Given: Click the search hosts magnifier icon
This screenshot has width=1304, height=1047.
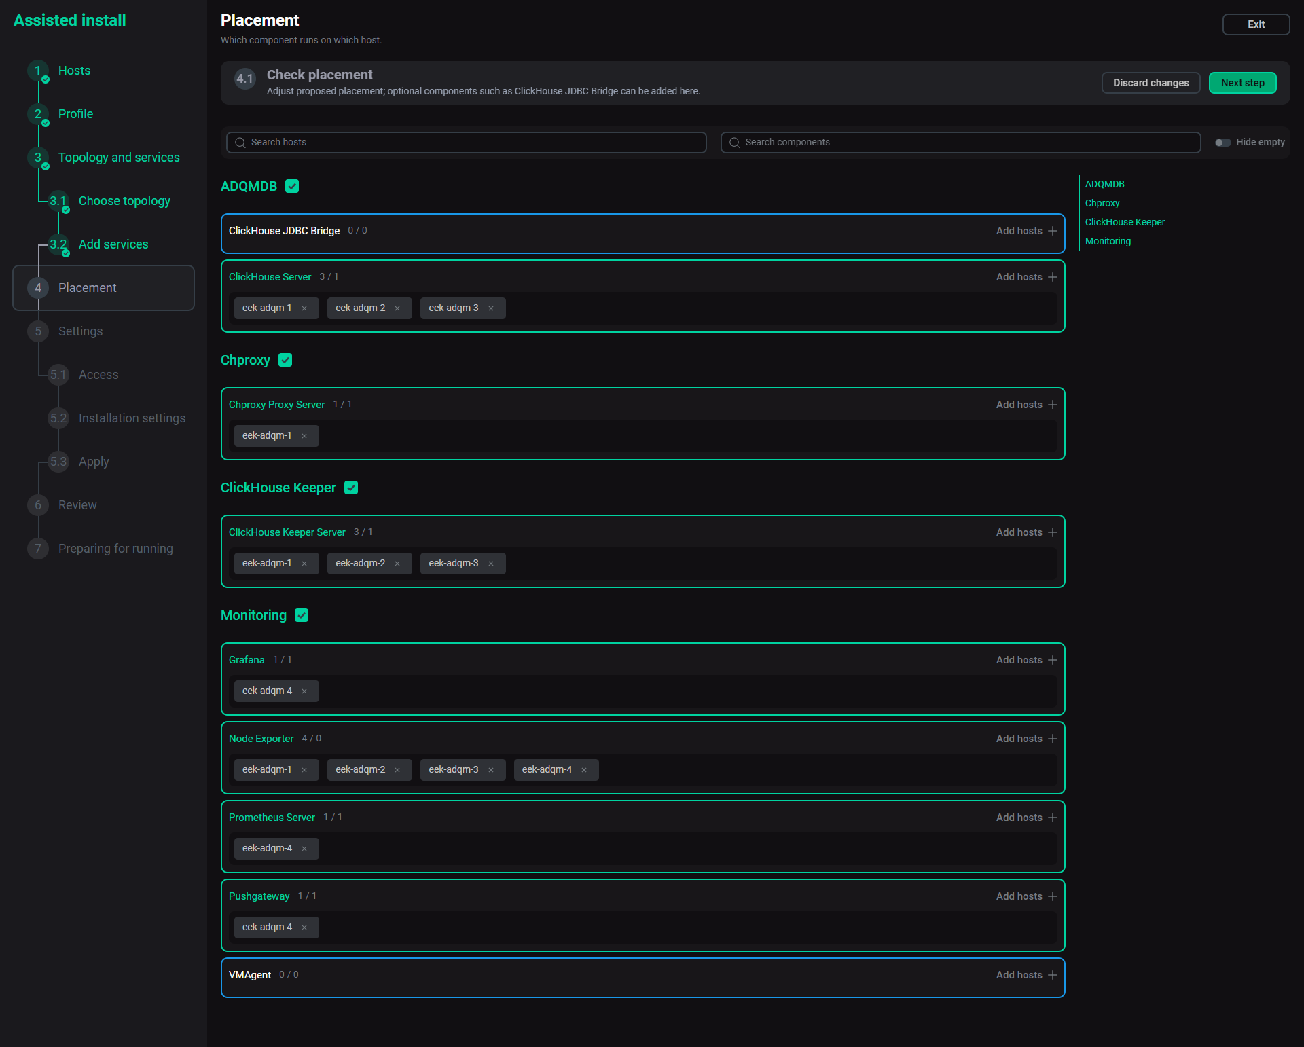Looking at the screenshot, I should tap(240, 143).
